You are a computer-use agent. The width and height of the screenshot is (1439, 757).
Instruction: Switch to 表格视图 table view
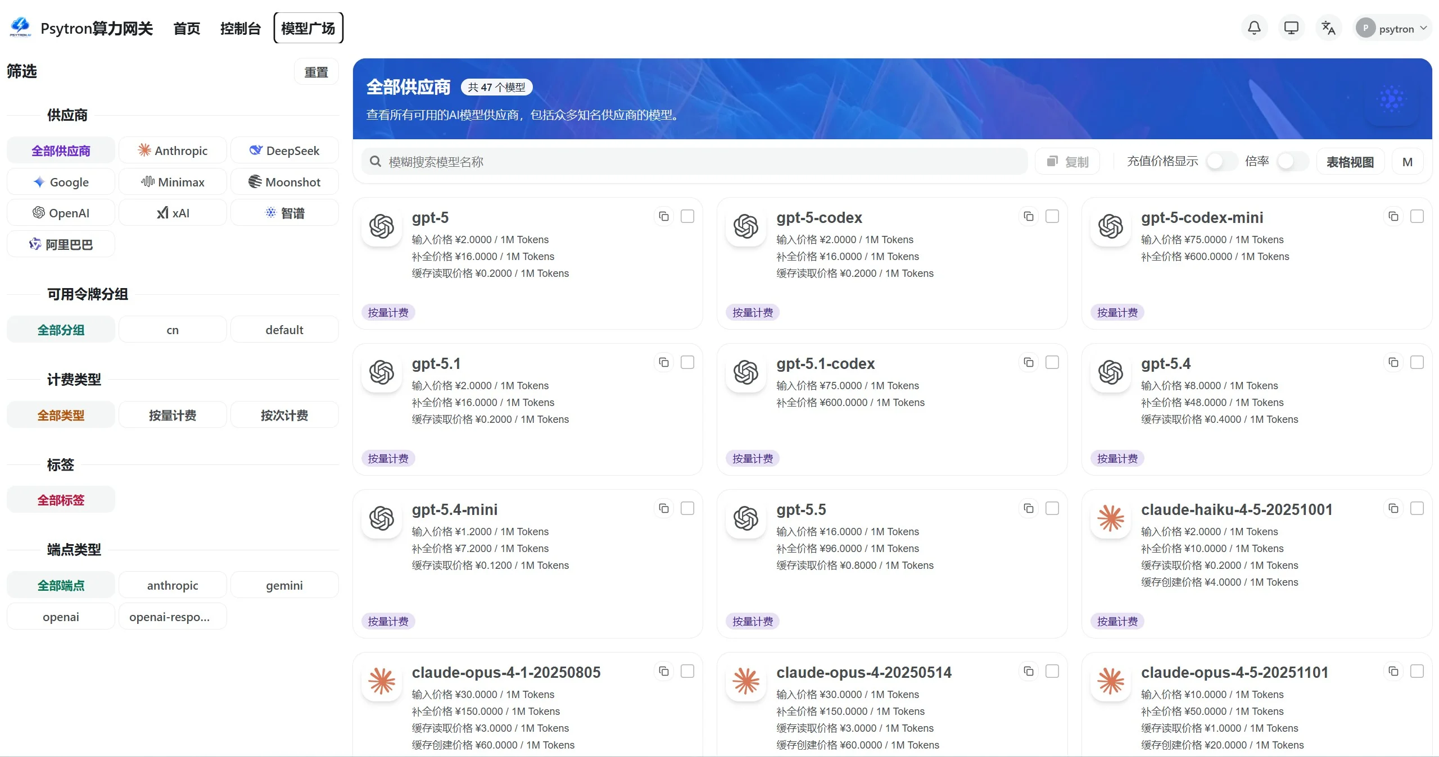click(1350, 162)
